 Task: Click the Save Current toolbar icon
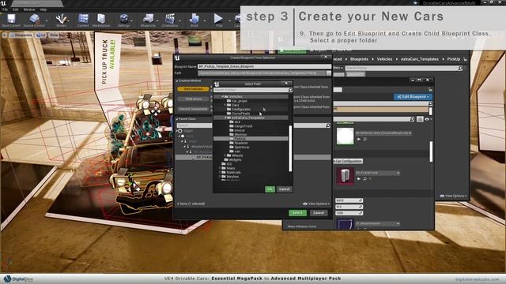(11, 21)
